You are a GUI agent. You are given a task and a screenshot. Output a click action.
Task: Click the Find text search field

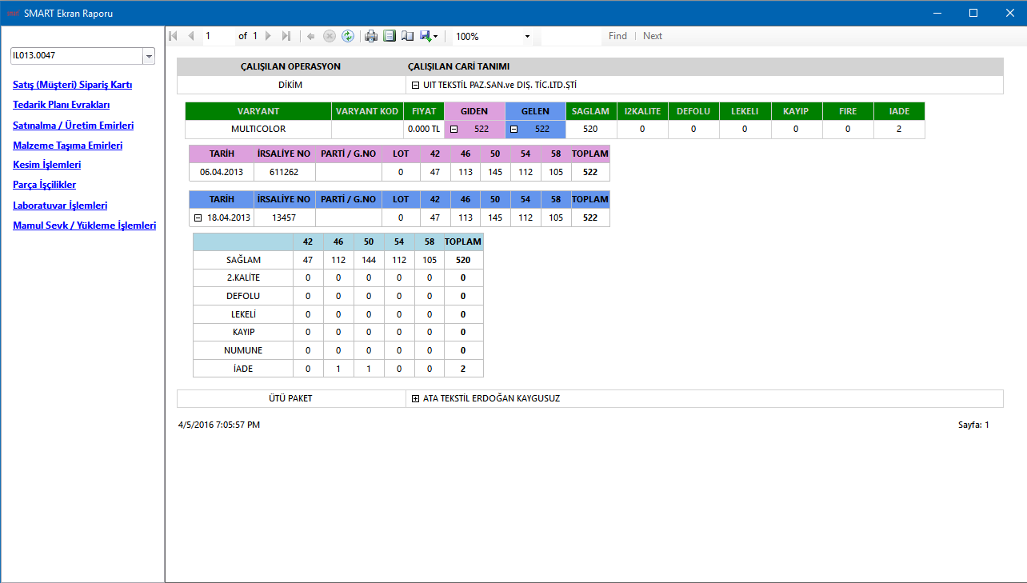point(570,36)
